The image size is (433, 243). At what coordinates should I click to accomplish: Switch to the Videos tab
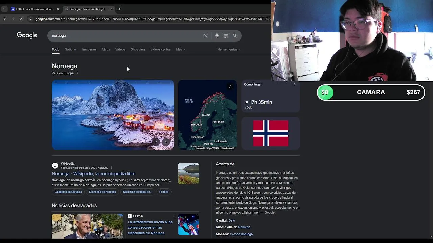point(120,49)
